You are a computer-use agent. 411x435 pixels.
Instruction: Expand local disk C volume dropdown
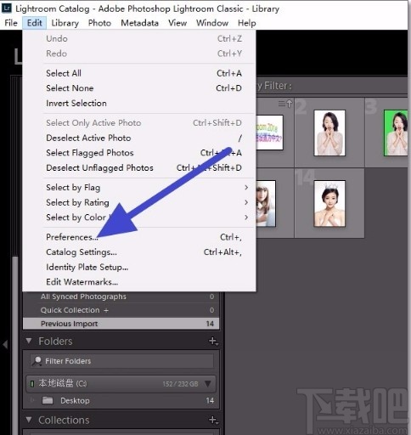[208, 384]
